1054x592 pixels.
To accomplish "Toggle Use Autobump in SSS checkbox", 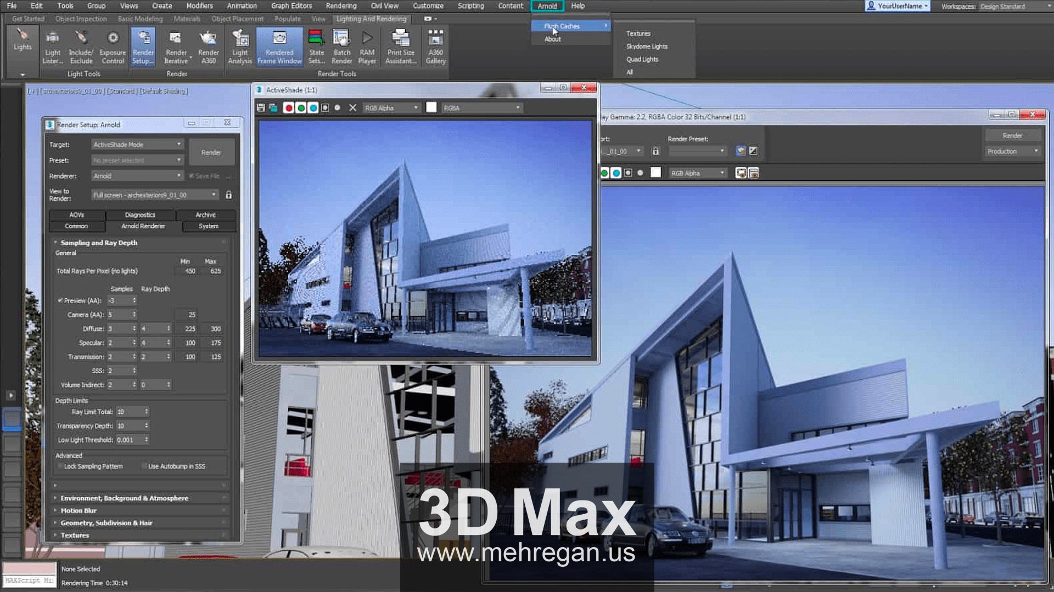I will (x=144, y=466).
